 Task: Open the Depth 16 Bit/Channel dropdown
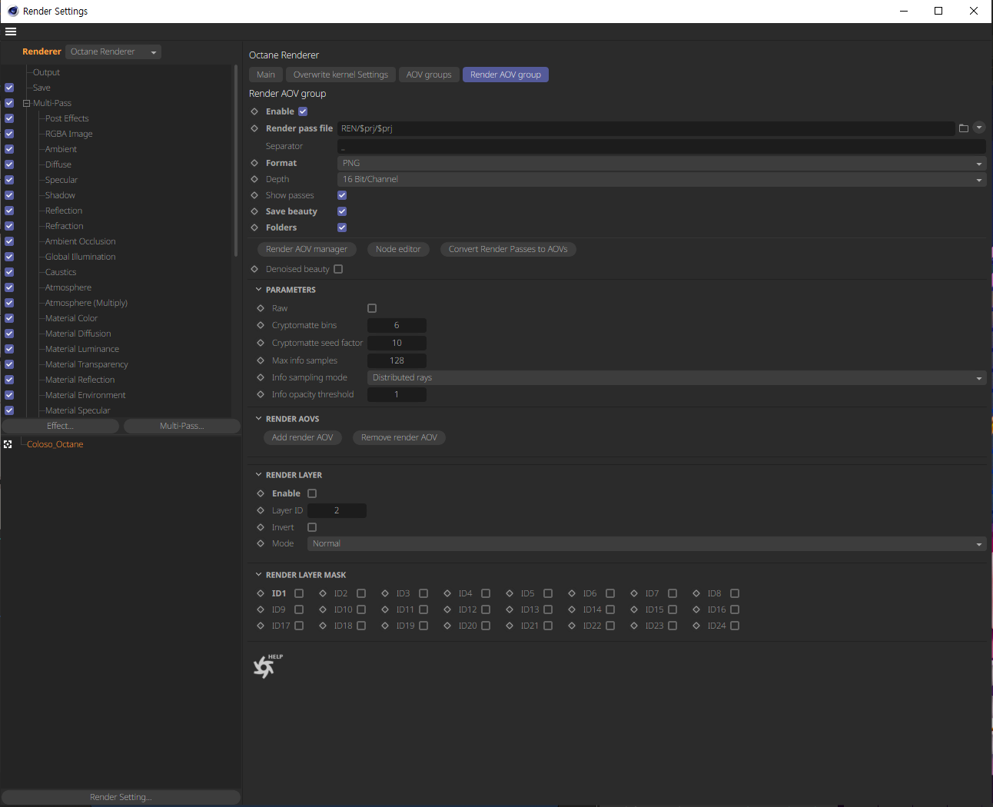pos(661,179)
